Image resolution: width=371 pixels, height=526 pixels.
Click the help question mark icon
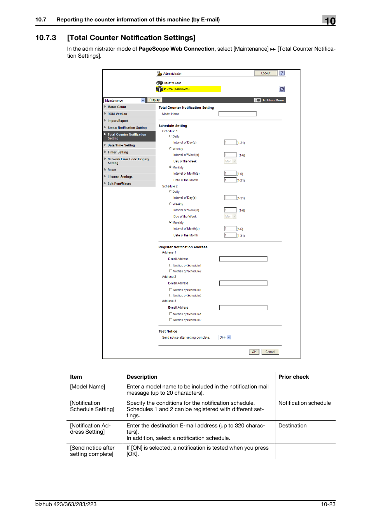(x=282, y=73)
